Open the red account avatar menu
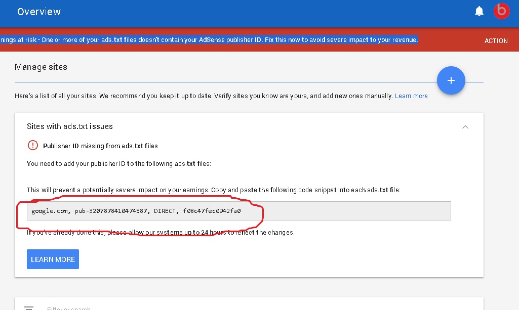The height and width of the screenshot is (310, 519). [501, 11]
